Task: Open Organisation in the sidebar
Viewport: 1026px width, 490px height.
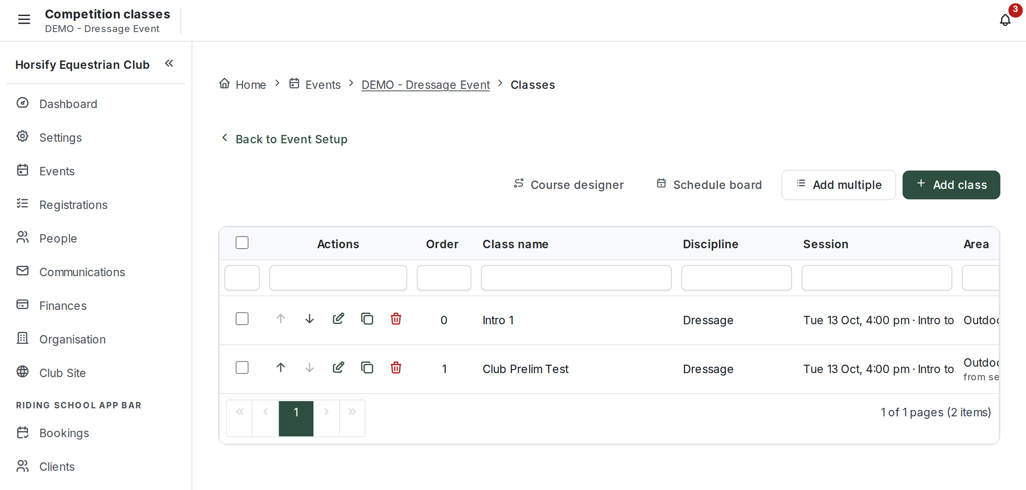Action: tap(96, 339)
